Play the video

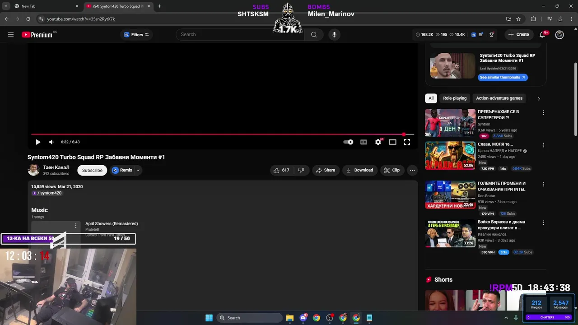pyautogui.click(x=38, y=142)
